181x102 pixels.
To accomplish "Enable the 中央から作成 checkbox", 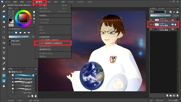I will (x=10, y=44).
